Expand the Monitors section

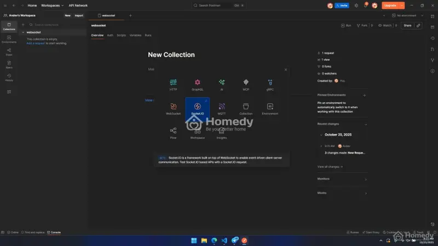pos(366,179)
